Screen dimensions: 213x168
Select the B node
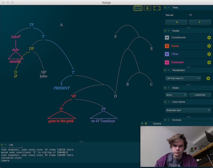coord(128,84)
